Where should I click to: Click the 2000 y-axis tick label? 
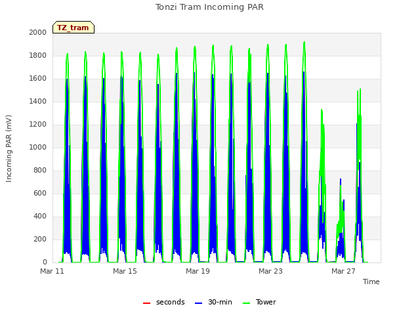(38, 32)
